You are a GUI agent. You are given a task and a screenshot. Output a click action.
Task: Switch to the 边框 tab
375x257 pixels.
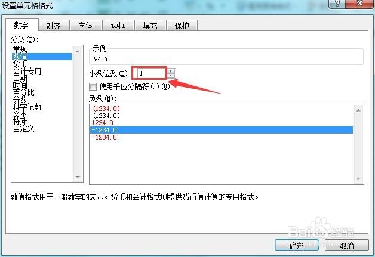pyautogui.click(x=118, y=26)
